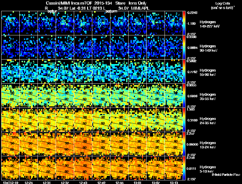Select the 12:49 time label on the bottom axis
Screen dimensions: 242x184
[x=101, y=182]
